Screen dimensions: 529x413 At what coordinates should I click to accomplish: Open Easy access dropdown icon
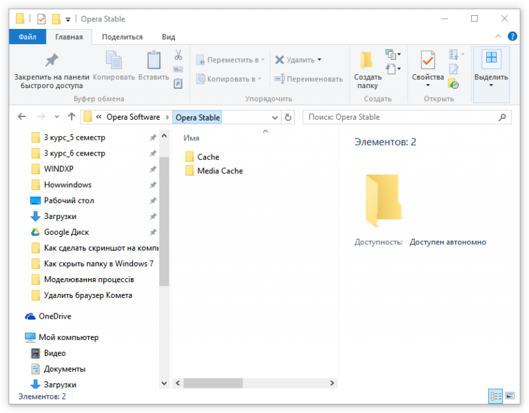[x=393, y=69]
